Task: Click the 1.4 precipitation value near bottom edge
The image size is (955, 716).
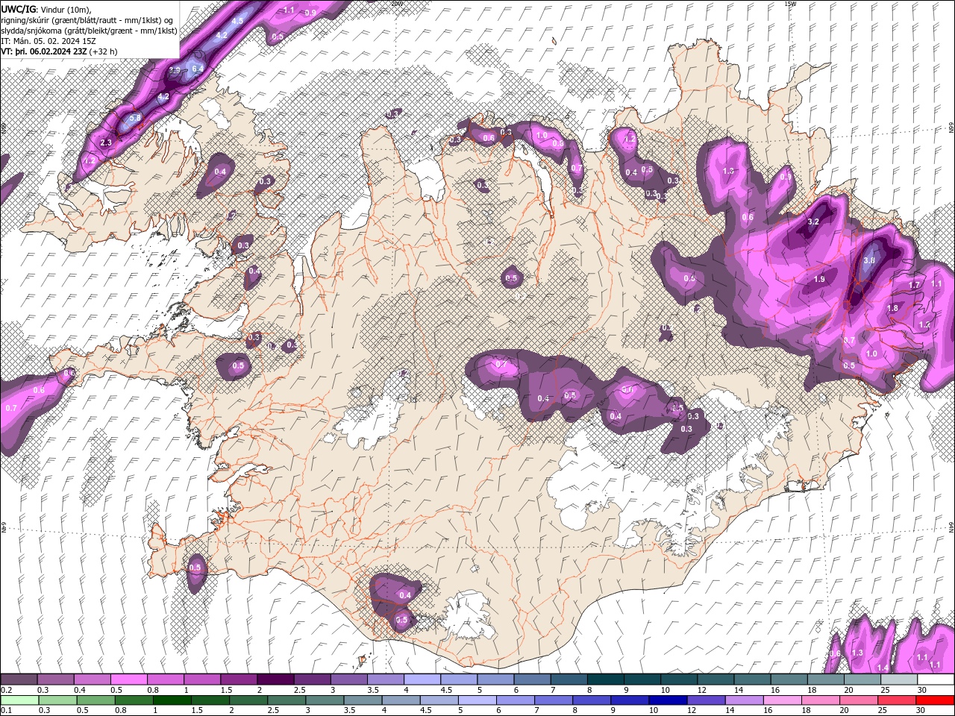Action: [883, 668]
